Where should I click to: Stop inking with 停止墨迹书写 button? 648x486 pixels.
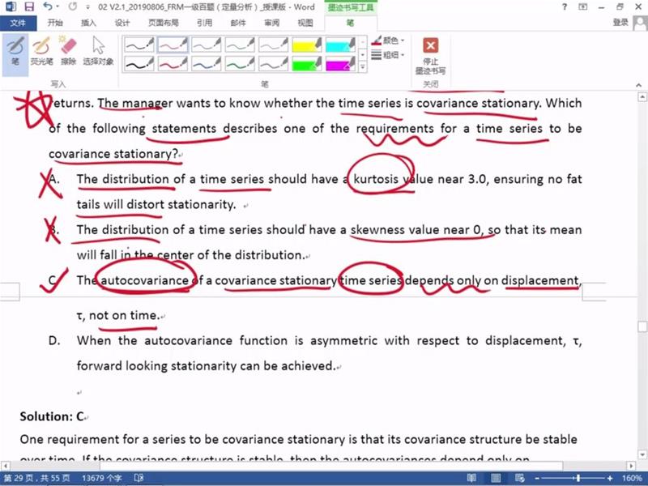[431, 56]
